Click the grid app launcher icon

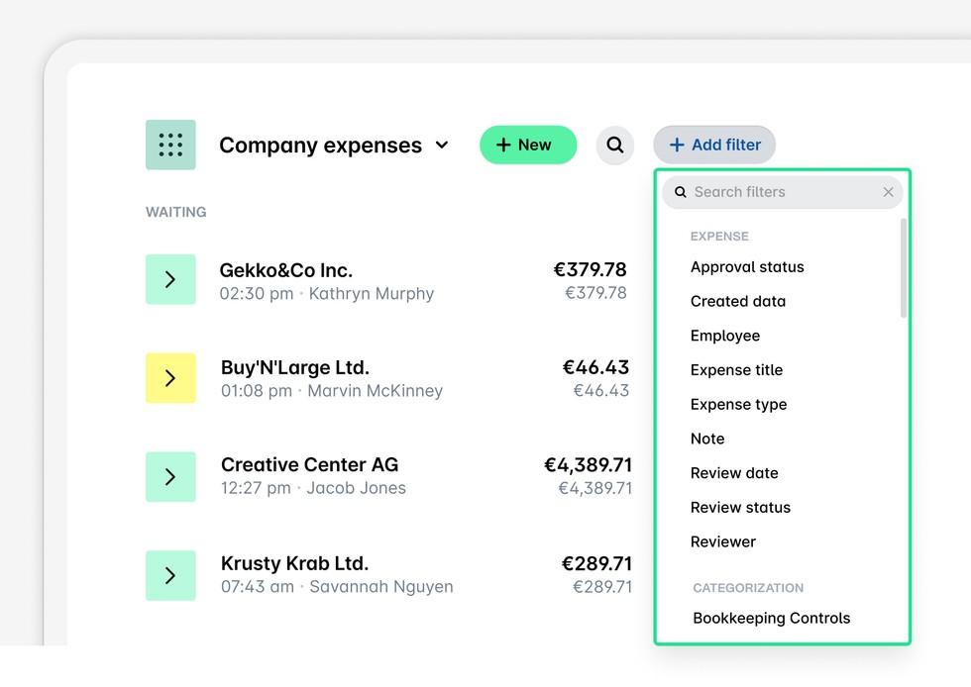170,145
